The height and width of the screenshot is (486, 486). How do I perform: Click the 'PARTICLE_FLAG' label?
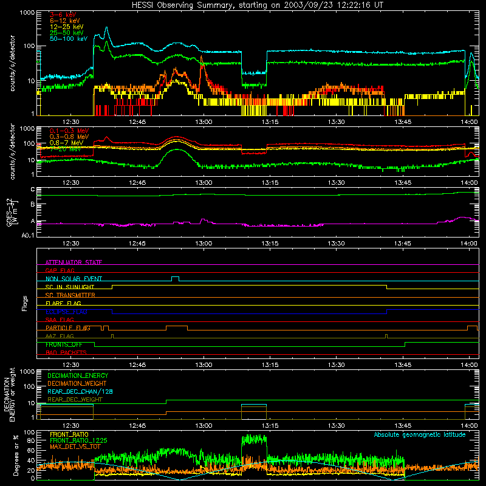[x=68, y=327]
